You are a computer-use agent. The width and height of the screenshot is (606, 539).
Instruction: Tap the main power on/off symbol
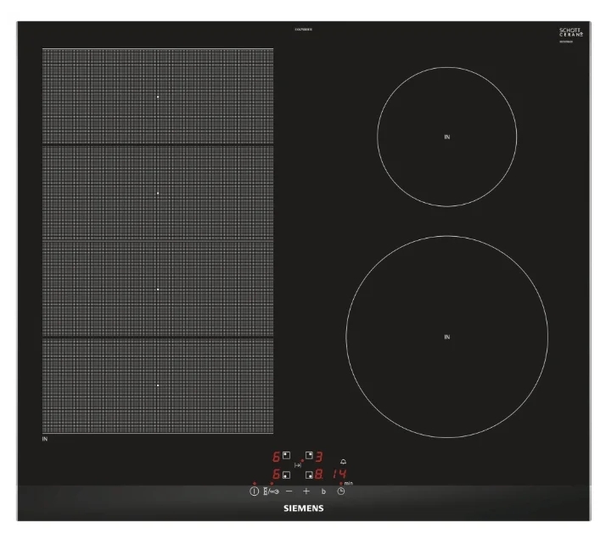[254, 491]
